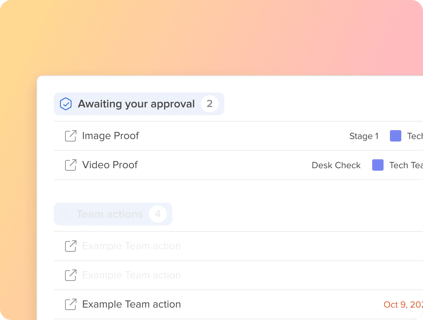Click the purple team swatch beside Desk Check
Viewport: 423px width, 320px height.
coord(378,165)
